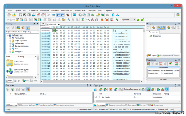Click the New file icon in toolbar

(9, 15)
